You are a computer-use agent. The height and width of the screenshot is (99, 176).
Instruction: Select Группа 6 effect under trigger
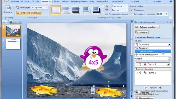[153, 73]
